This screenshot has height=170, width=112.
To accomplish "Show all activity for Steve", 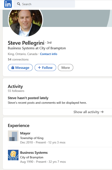I will tap(88, 112).
